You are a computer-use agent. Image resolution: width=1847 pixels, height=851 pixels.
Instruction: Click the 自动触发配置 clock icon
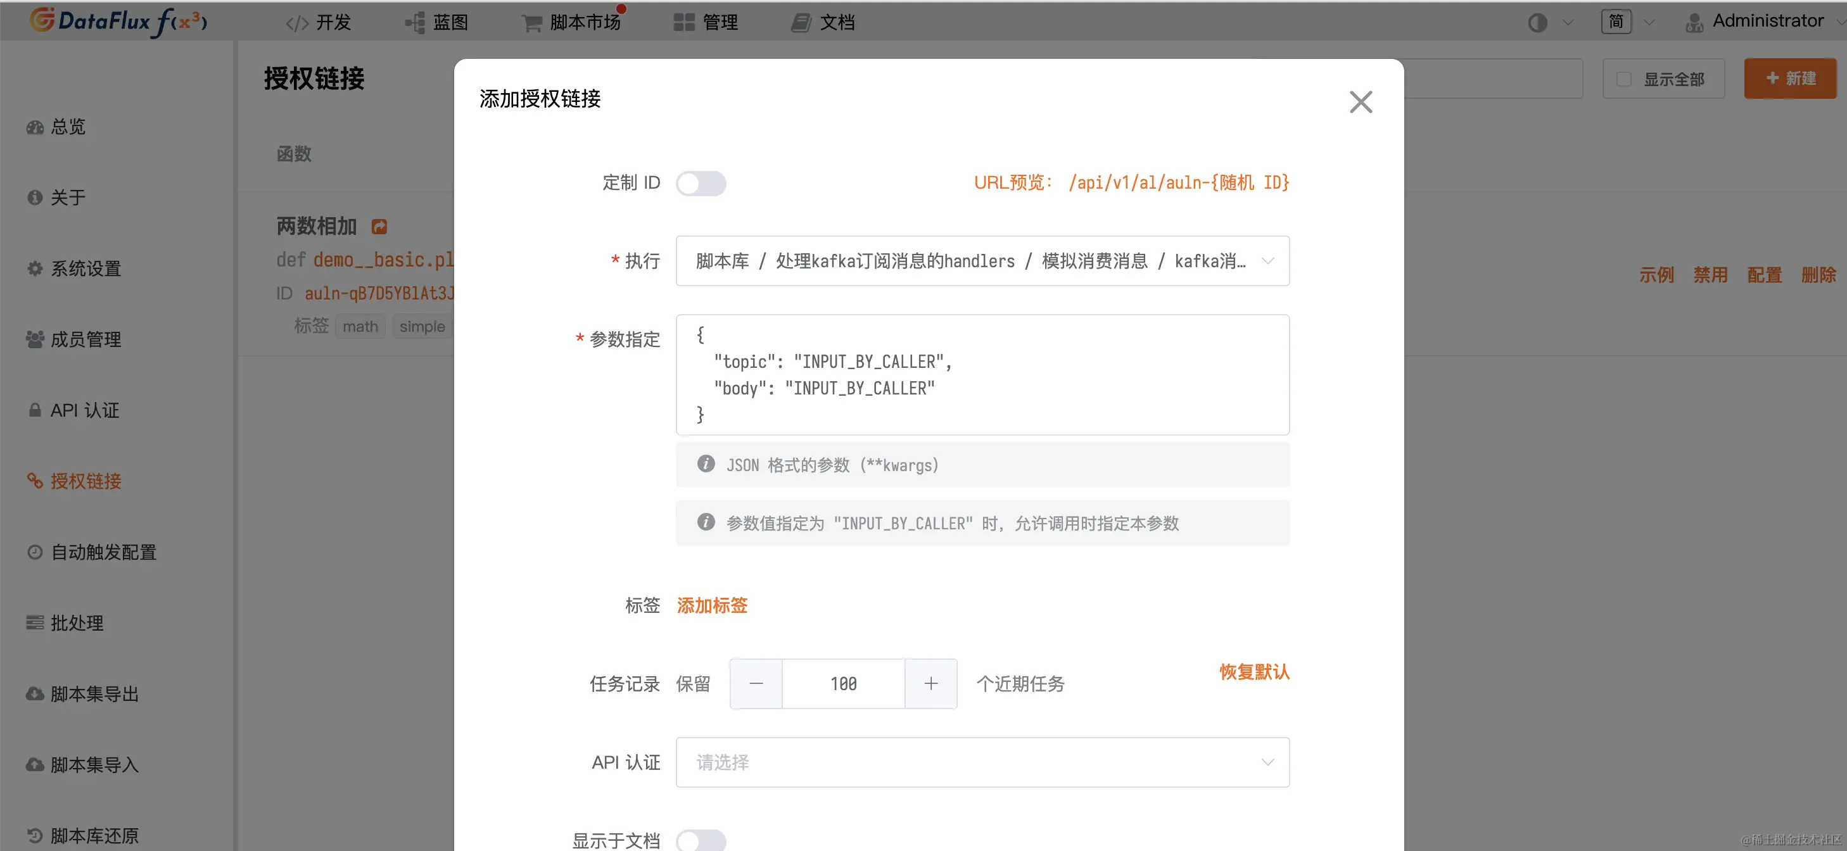[34, 552]
